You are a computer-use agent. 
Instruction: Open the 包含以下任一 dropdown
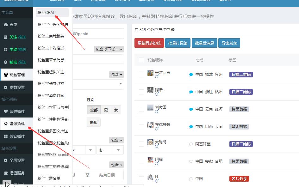point(109,49)
